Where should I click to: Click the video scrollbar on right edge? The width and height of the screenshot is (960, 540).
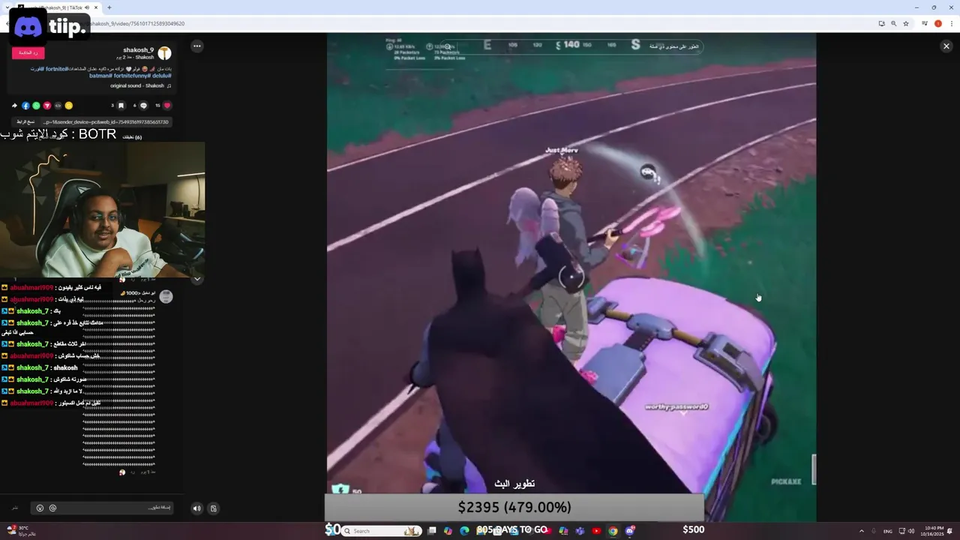point(814,469)
